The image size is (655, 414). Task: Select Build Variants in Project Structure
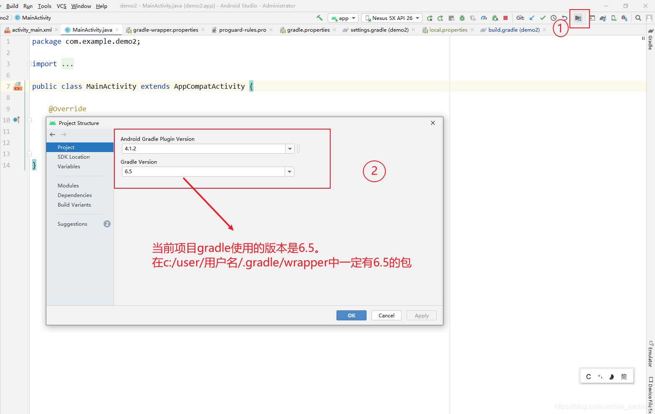(x=80, y=205)
